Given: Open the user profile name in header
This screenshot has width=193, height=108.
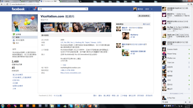Looking at the screenshot, I should 140,9.
